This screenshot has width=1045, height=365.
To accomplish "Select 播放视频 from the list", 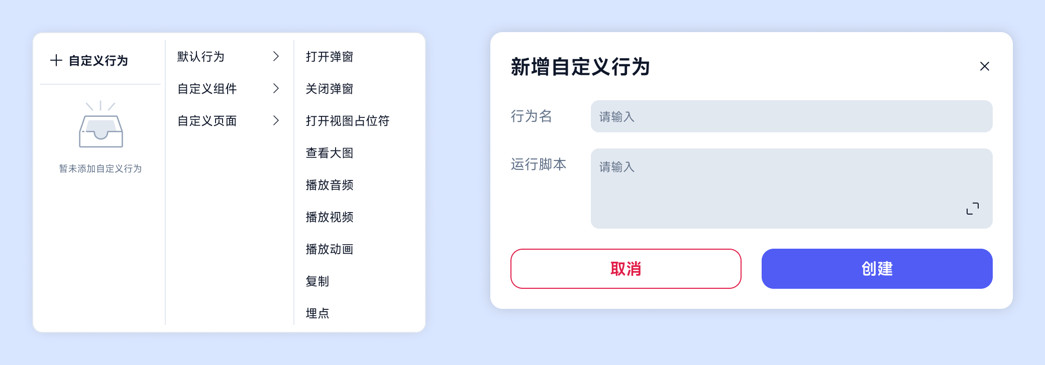I will point(330,217).
